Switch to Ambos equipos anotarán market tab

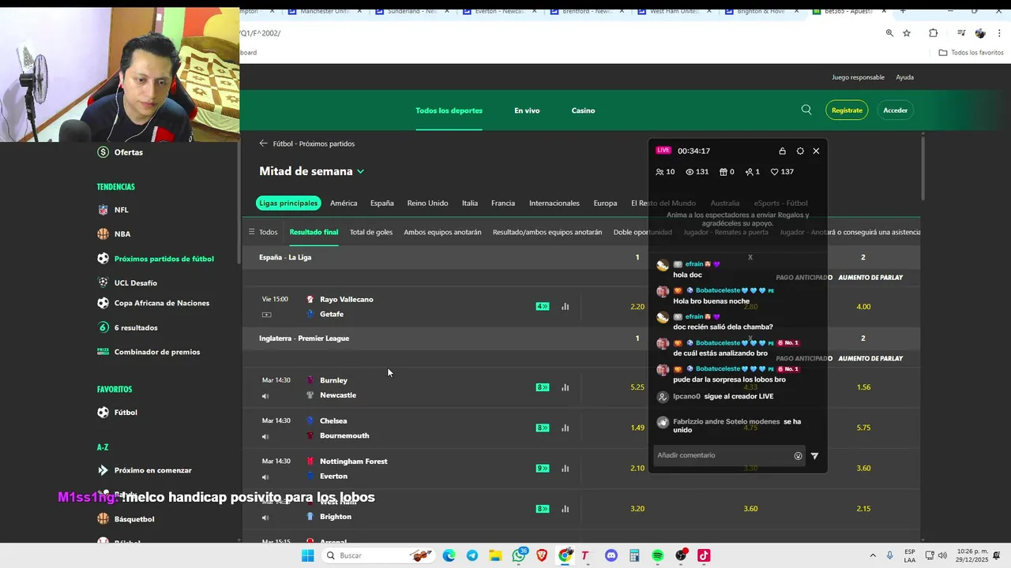(442, 232)
